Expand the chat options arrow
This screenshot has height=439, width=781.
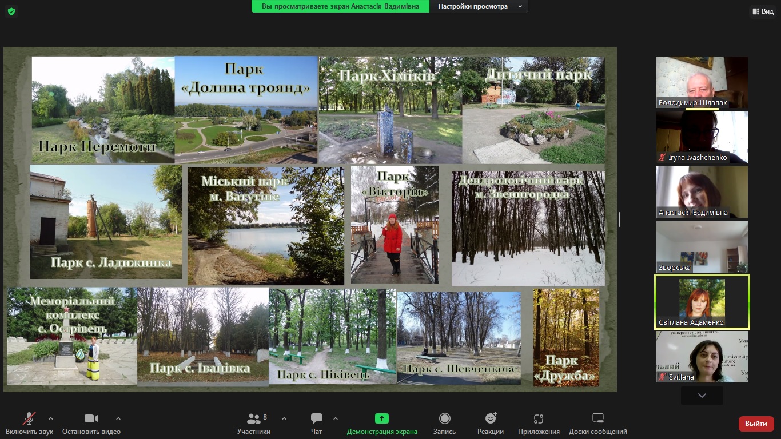[336, 418]
